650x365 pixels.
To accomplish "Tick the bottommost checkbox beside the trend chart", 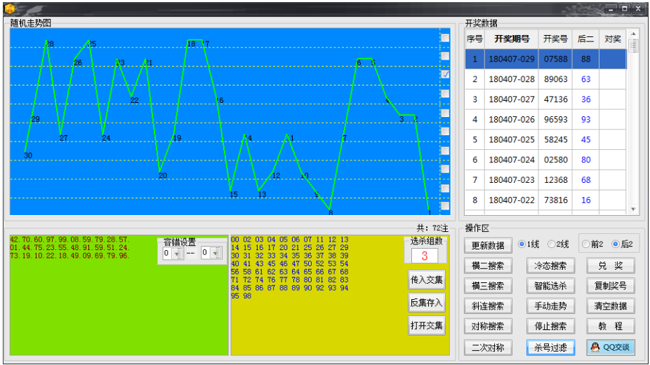I will (x=445, y=206).
